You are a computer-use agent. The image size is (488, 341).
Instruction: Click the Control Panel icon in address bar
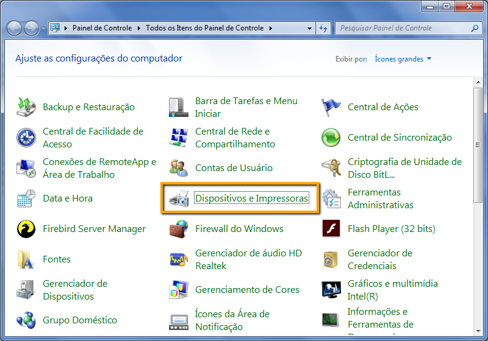coord(55,28)
